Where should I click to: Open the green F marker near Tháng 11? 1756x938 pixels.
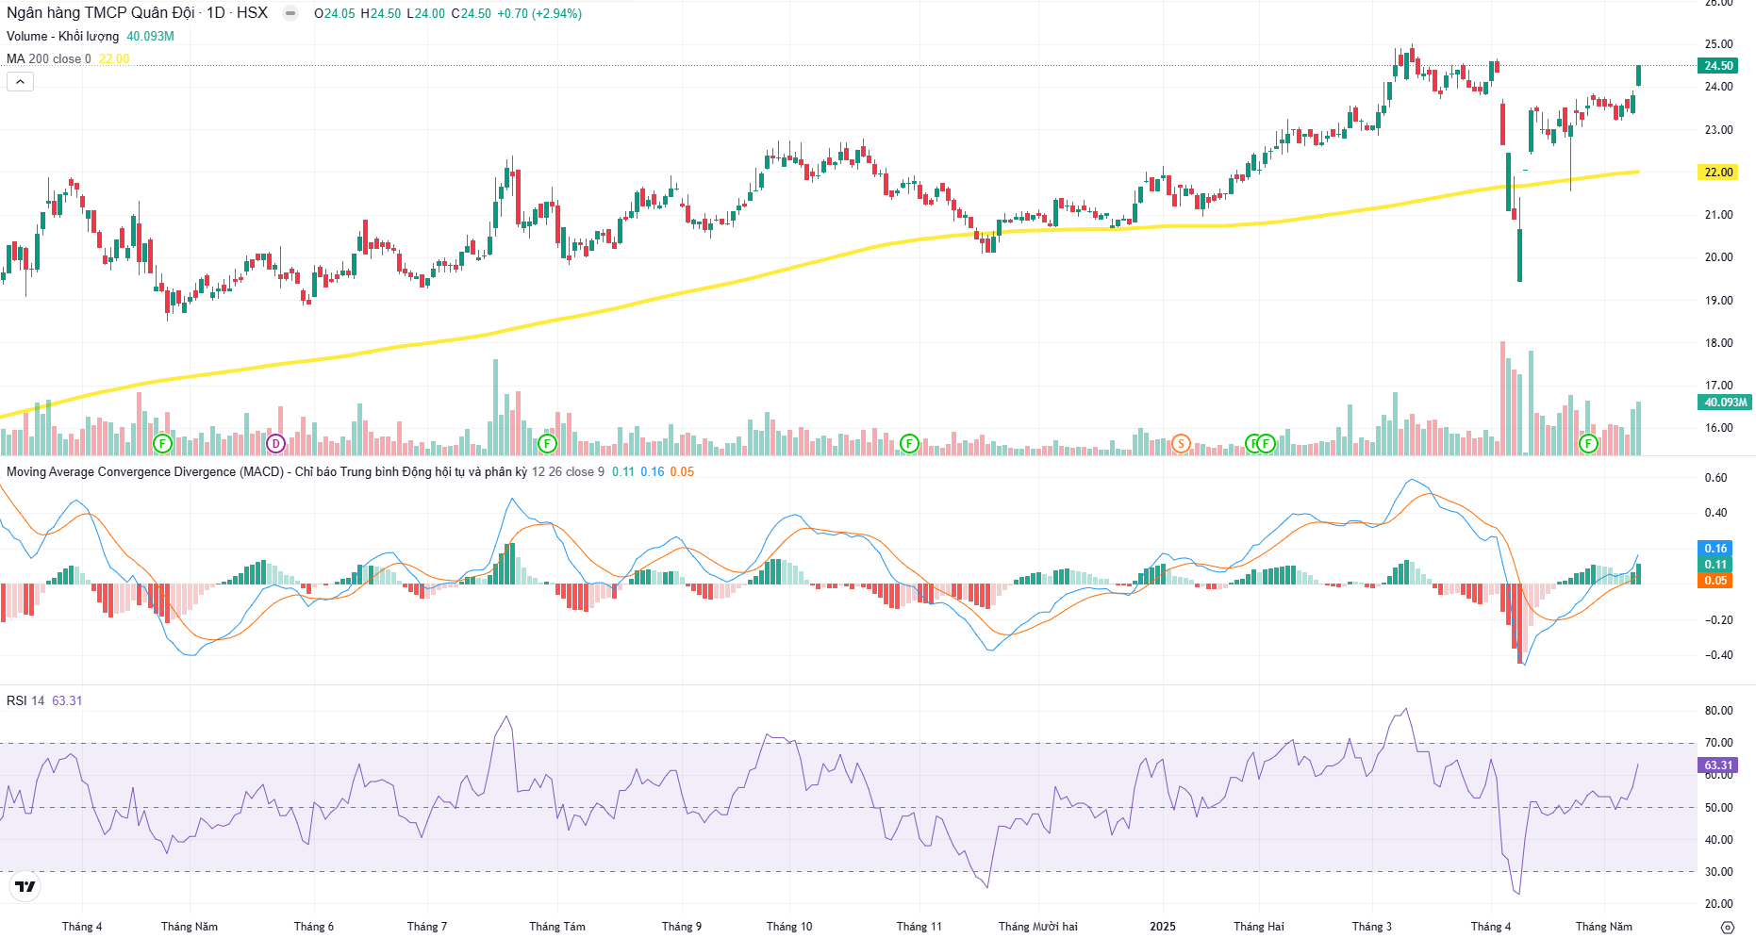[909, 443]
